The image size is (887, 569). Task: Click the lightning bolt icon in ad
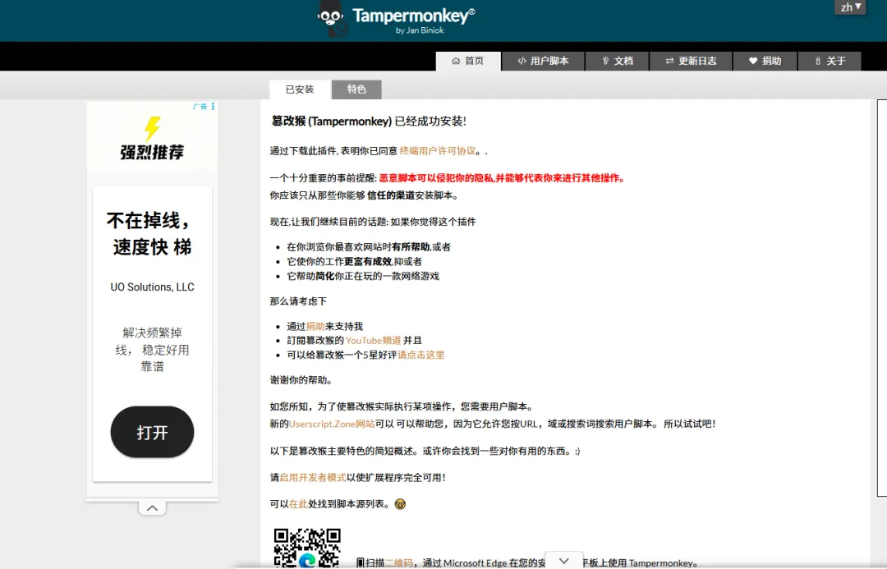(152, 128)
